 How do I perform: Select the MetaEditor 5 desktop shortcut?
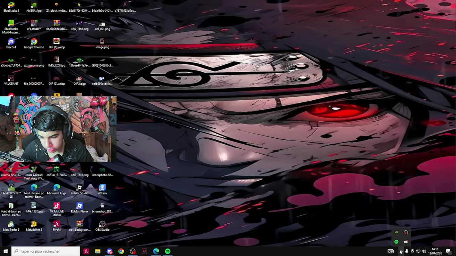tap(34, 226)
